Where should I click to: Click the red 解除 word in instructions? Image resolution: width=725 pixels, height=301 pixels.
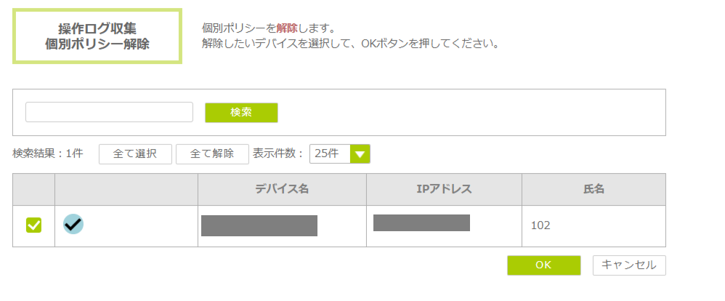[x=288, y=28]
